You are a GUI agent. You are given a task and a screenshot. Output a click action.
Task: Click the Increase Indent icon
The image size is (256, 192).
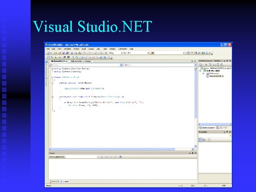[x=68, y=57]
